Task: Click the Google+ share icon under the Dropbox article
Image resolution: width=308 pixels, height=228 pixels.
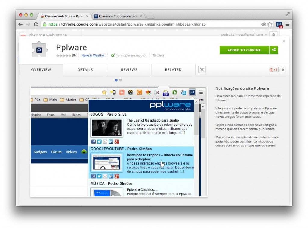Action: (116, 176)
